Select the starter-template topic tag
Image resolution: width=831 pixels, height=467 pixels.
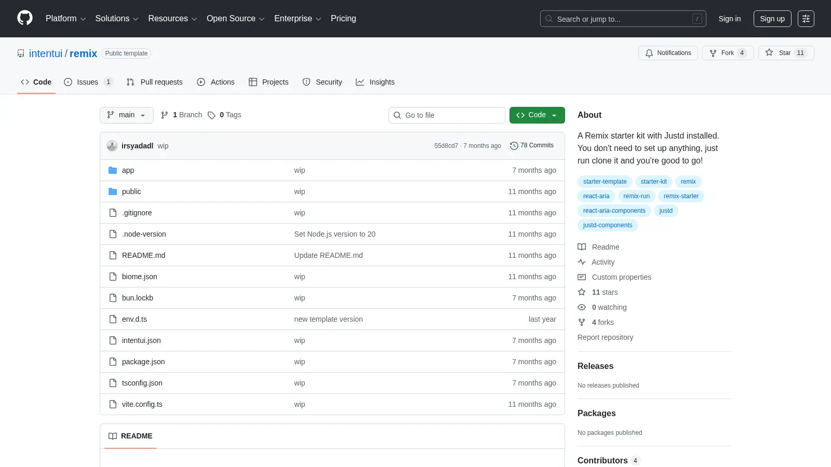click(x=605, y=182)
